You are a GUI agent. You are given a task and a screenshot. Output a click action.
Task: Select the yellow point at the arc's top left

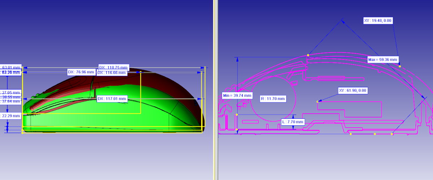click(308, 55)
